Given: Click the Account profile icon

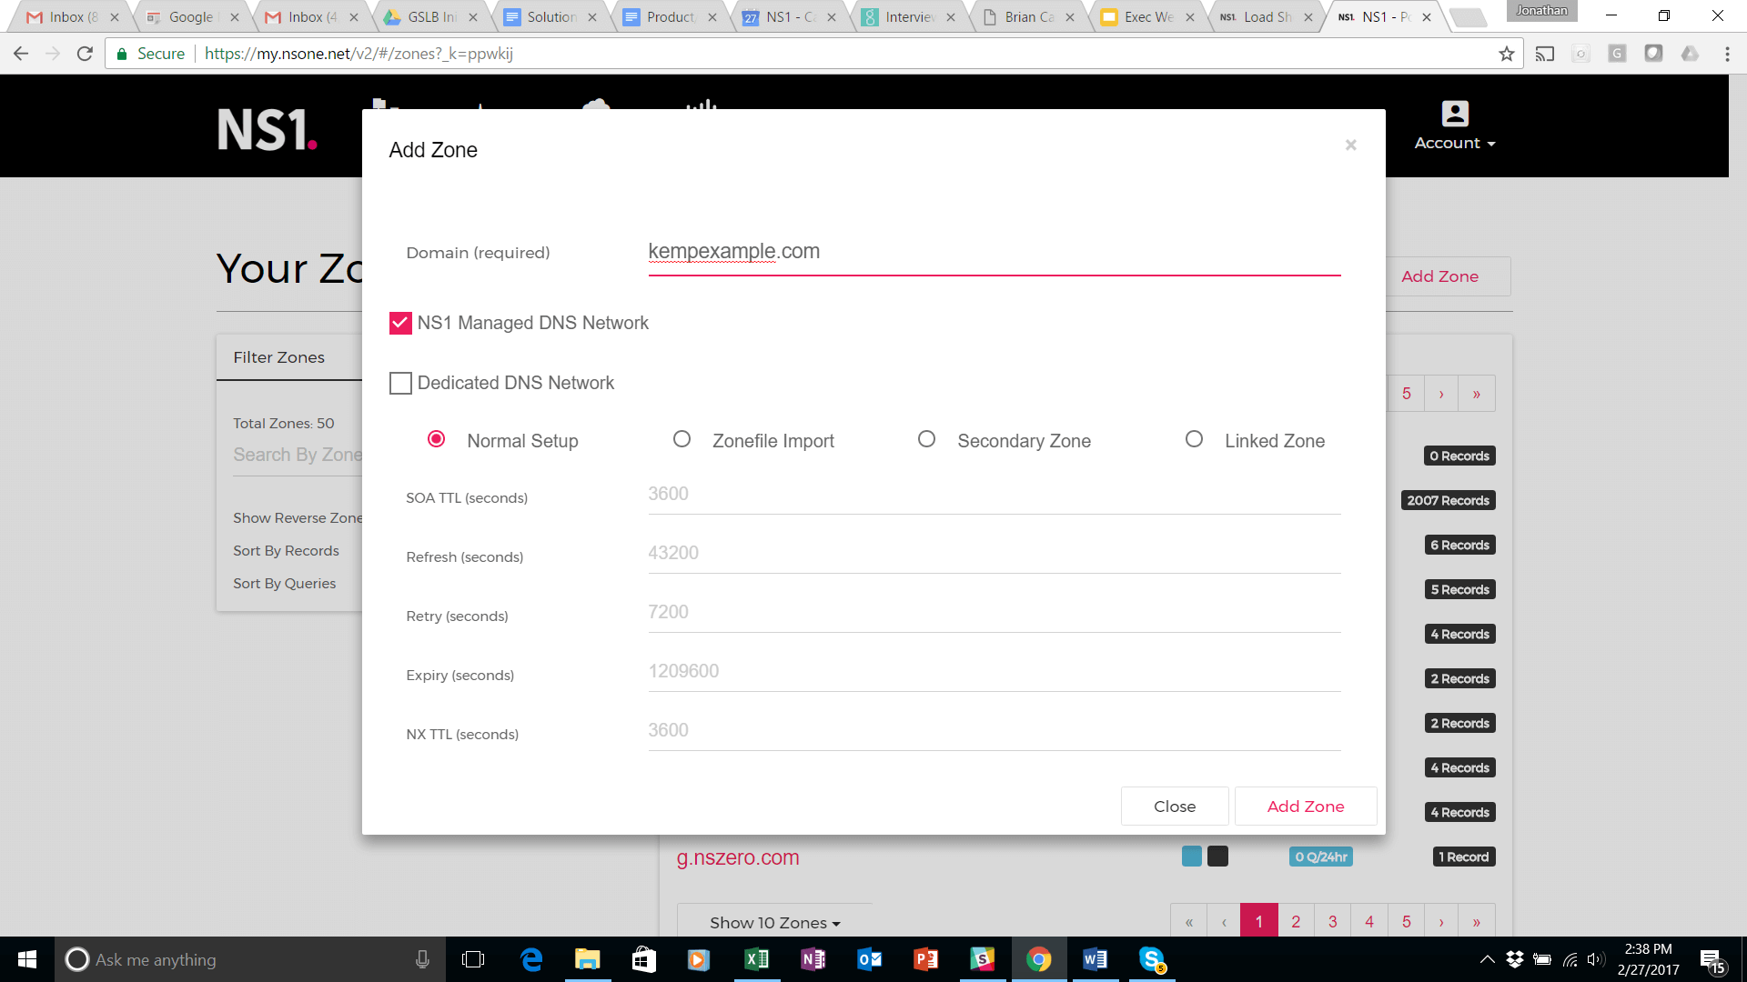Looking at the screenshot, I should [x=1454, y=114].
